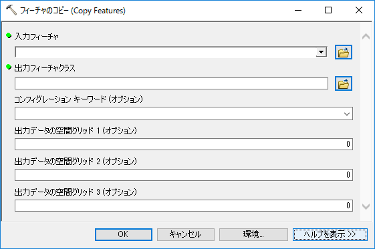The width and height of the screenshot is (375, 249).
Task: Click OK button
Action: (x=124, y=234)
